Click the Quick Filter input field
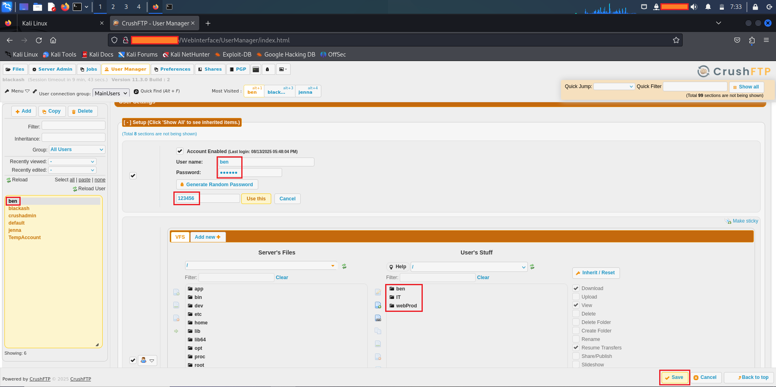776x387 pixels. tap(695, 86)
